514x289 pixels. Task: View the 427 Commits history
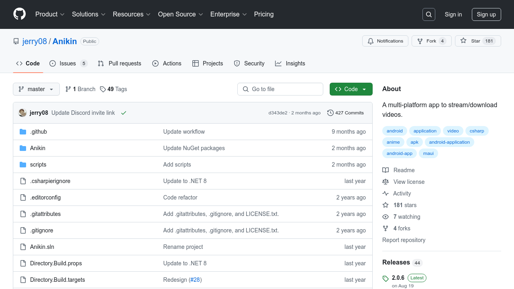pyautogui.click(x=345, y=113)
